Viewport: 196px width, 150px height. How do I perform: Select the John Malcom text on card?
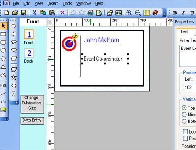(x=101, y=40)
